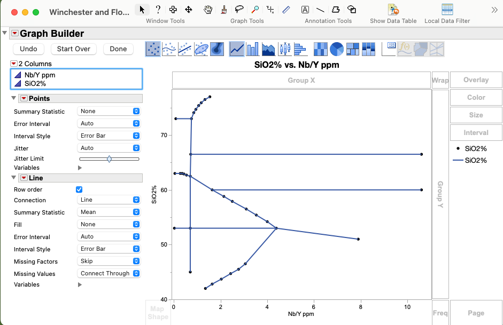
Task: Select SiO2% in column list
Action: tap(35, 84)
